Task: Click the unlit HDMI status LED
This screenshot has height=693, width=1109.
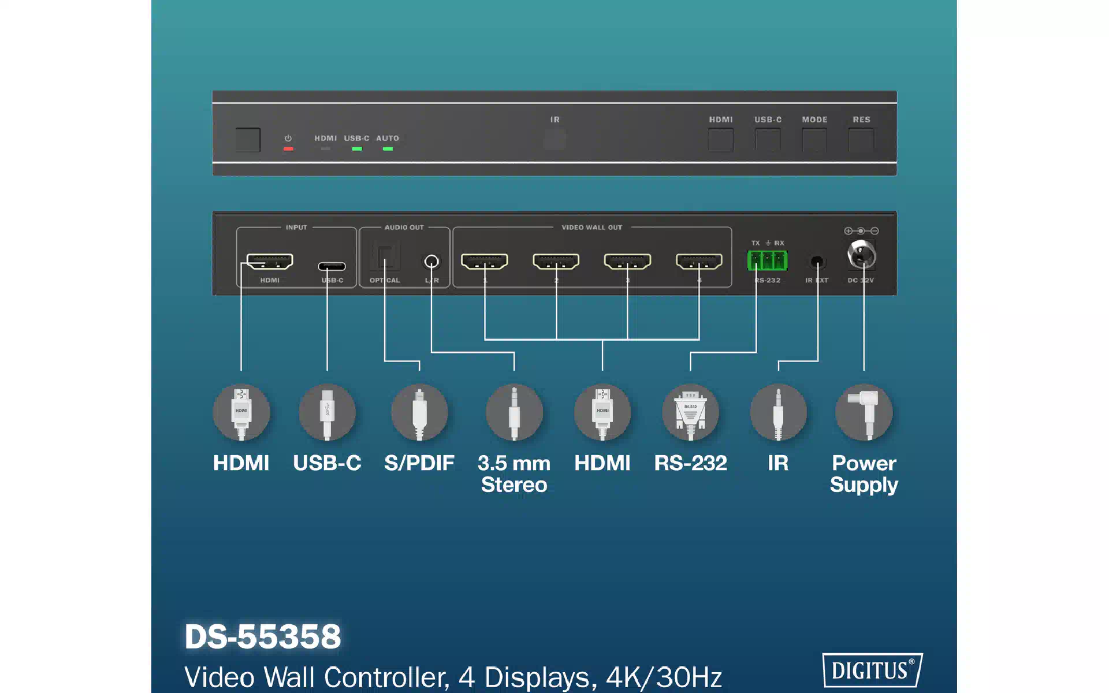Action: [x=326, y=149]
